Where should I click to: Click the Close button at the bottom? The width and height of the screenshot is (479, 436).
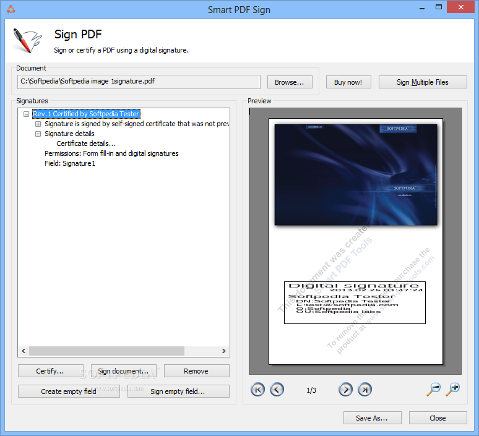tap(438, 417)
